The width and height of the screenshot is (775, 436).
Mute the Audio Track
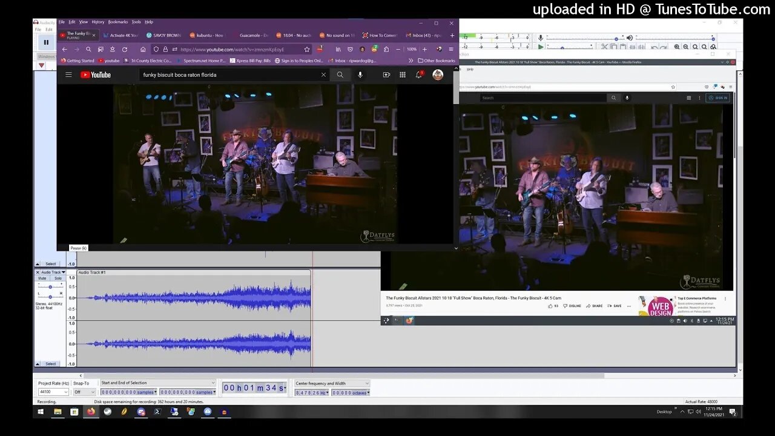[42, 279]
